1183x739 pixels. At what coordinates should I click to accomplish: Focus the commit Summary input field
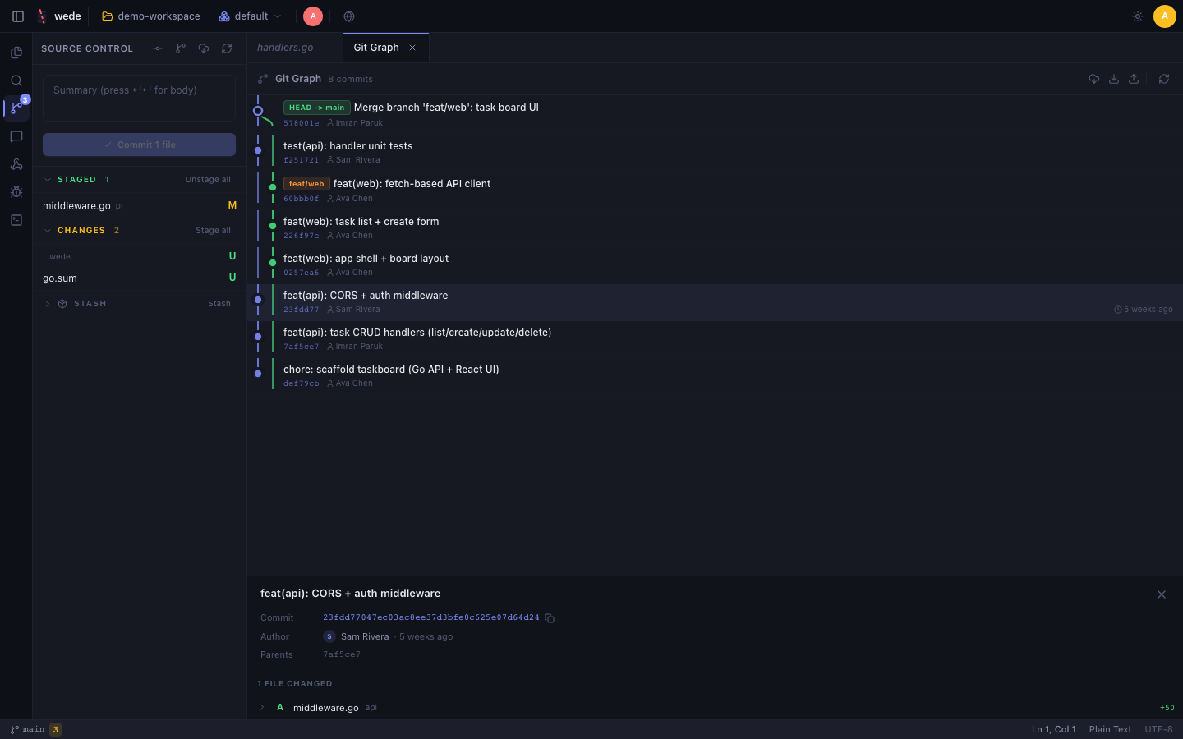pyautogui.click(x=139, y=98)
